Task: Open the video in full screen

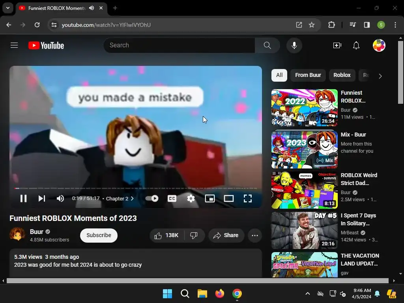Action: pos(248,198)
